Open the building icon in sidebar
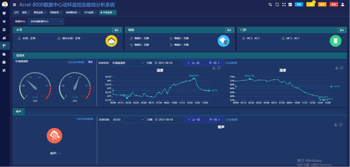The image size is (350, 167). pyautogui.click(x=4, y=30)
